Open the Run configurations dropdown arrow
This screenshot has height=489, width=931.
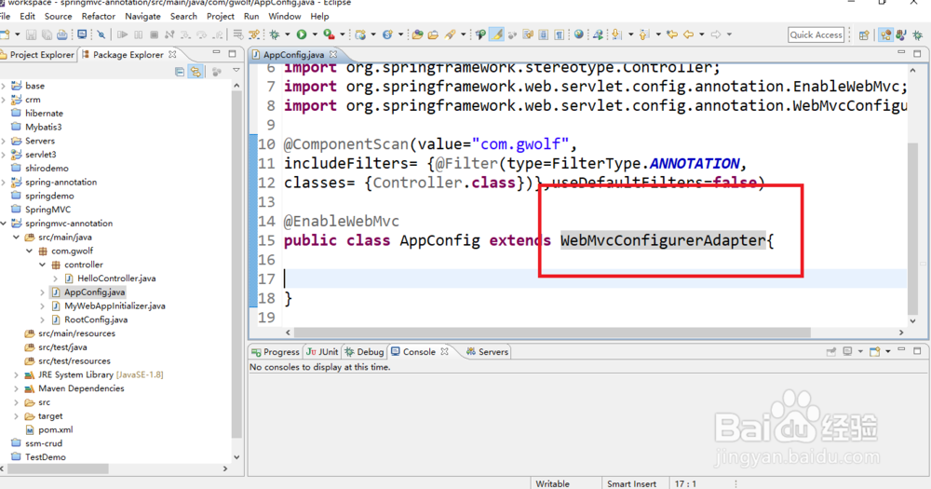(x=315, y=34)
